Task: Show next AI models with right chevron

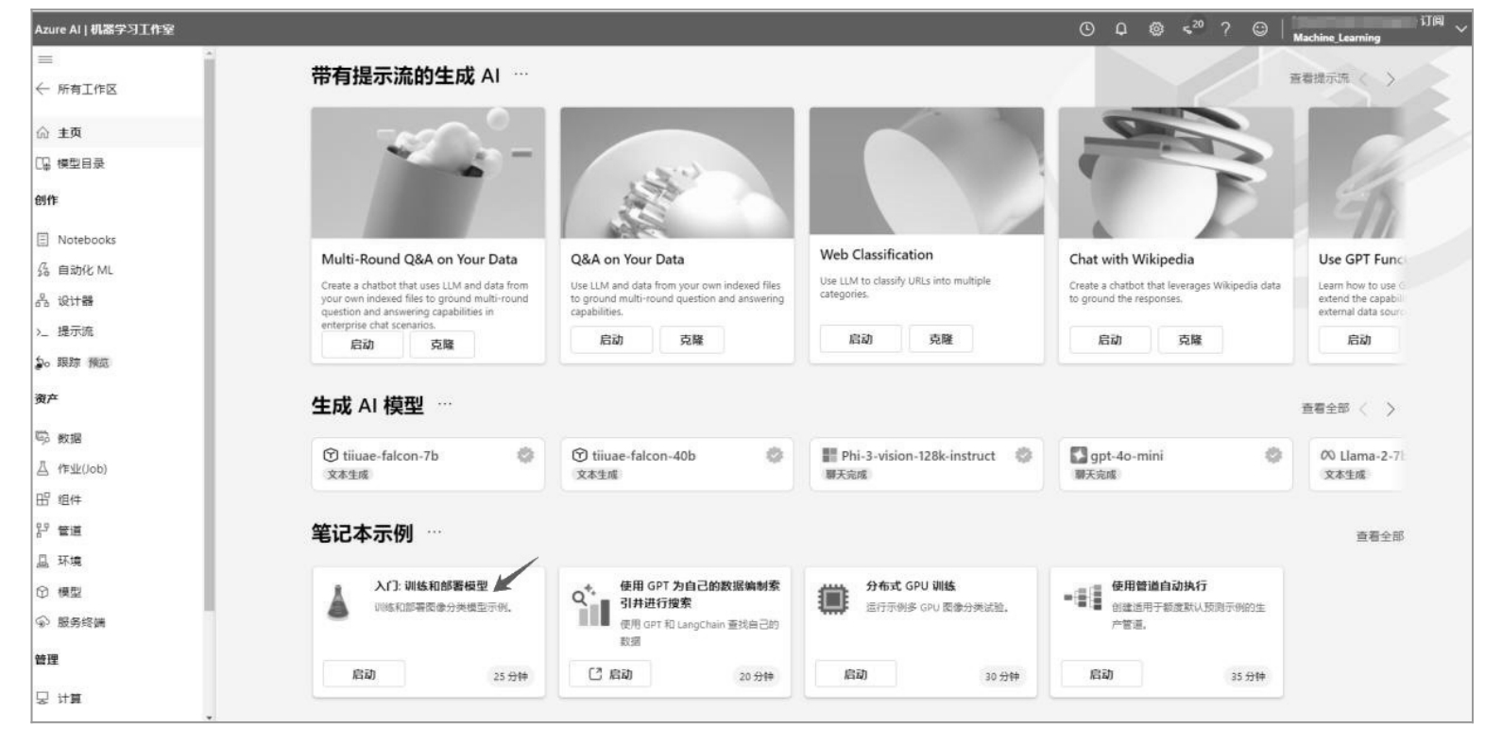Action: (x=1391, y=410)
